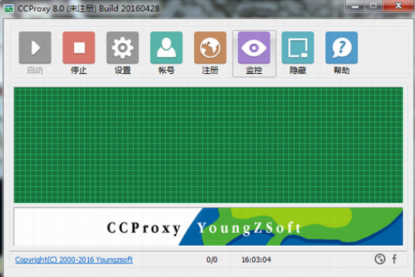Click the disabled maximize window button

pos(373,6)
